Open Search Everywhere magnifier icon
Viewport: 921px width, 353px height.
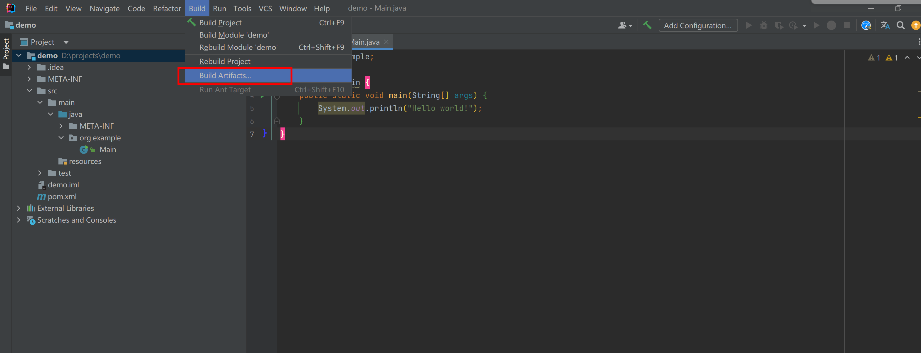pyautogui.click(x=901, y=25)
